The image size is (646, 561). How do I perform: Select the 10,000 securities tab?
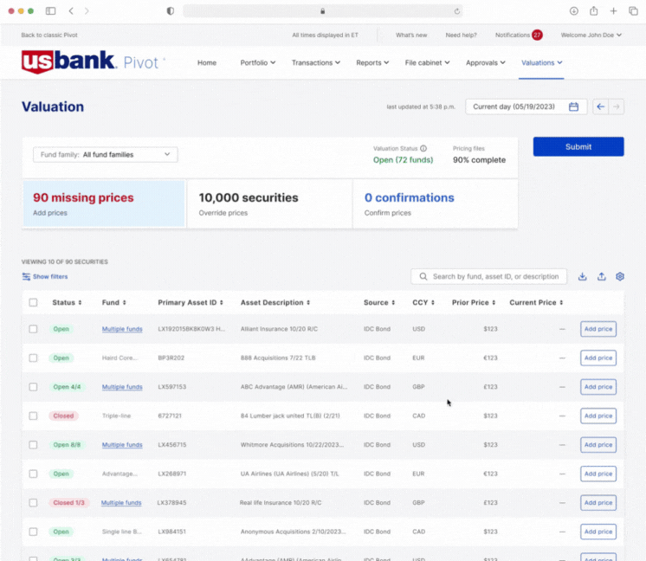(269, 203)
